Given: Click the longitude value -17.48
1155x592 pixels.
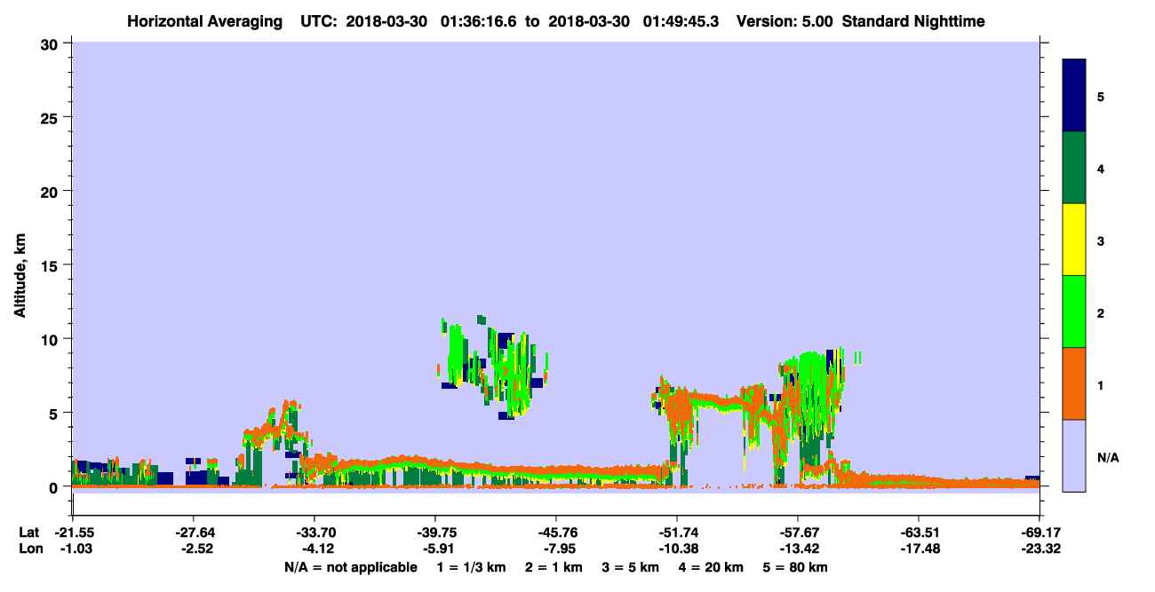Looking at the screenshot, I should [x=919, y=549].
